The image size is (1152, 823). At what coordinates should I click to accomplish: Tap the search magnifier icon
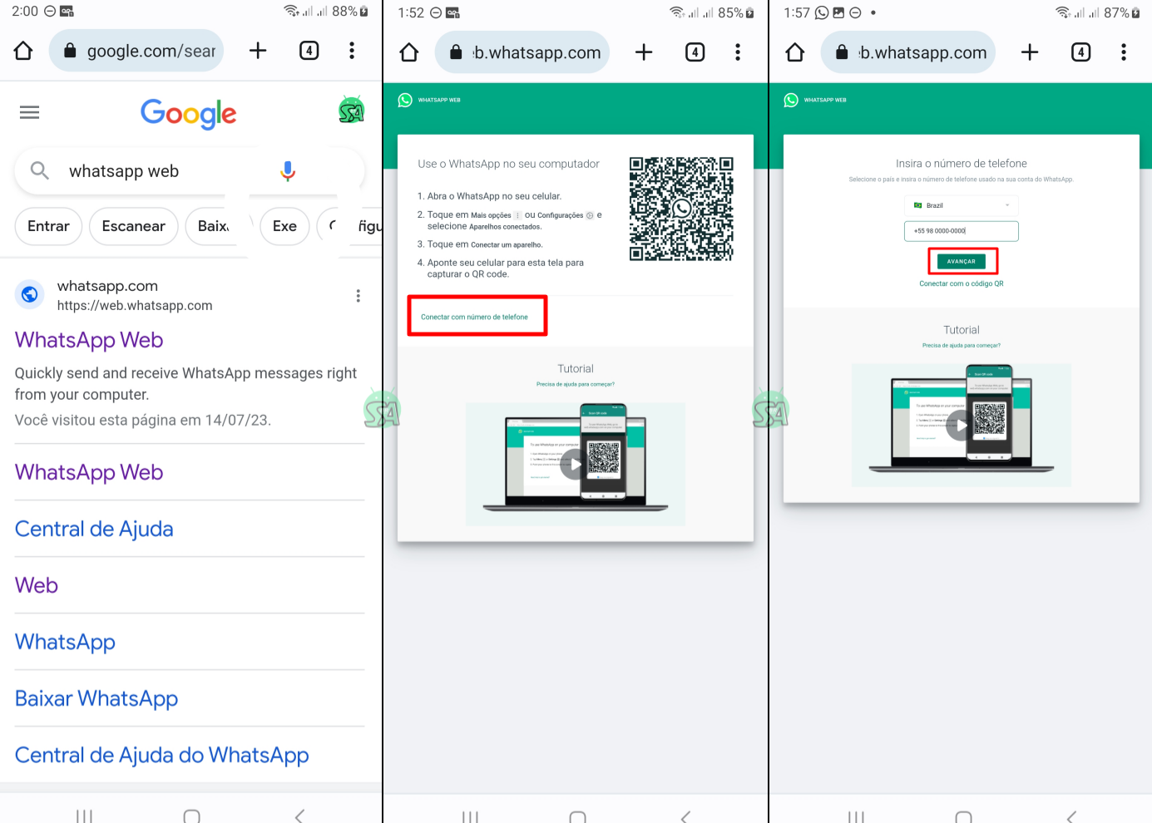click(x=39, y=170)
